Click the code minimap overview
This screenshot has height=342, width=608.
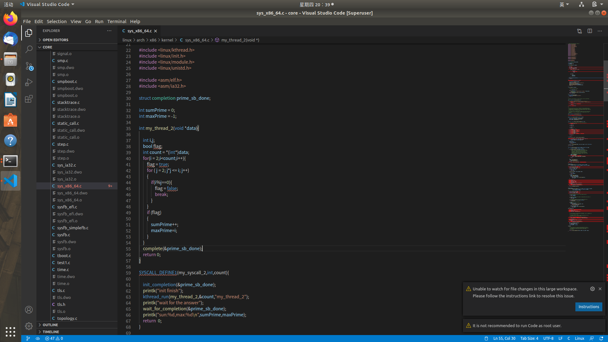click(585, 138)
